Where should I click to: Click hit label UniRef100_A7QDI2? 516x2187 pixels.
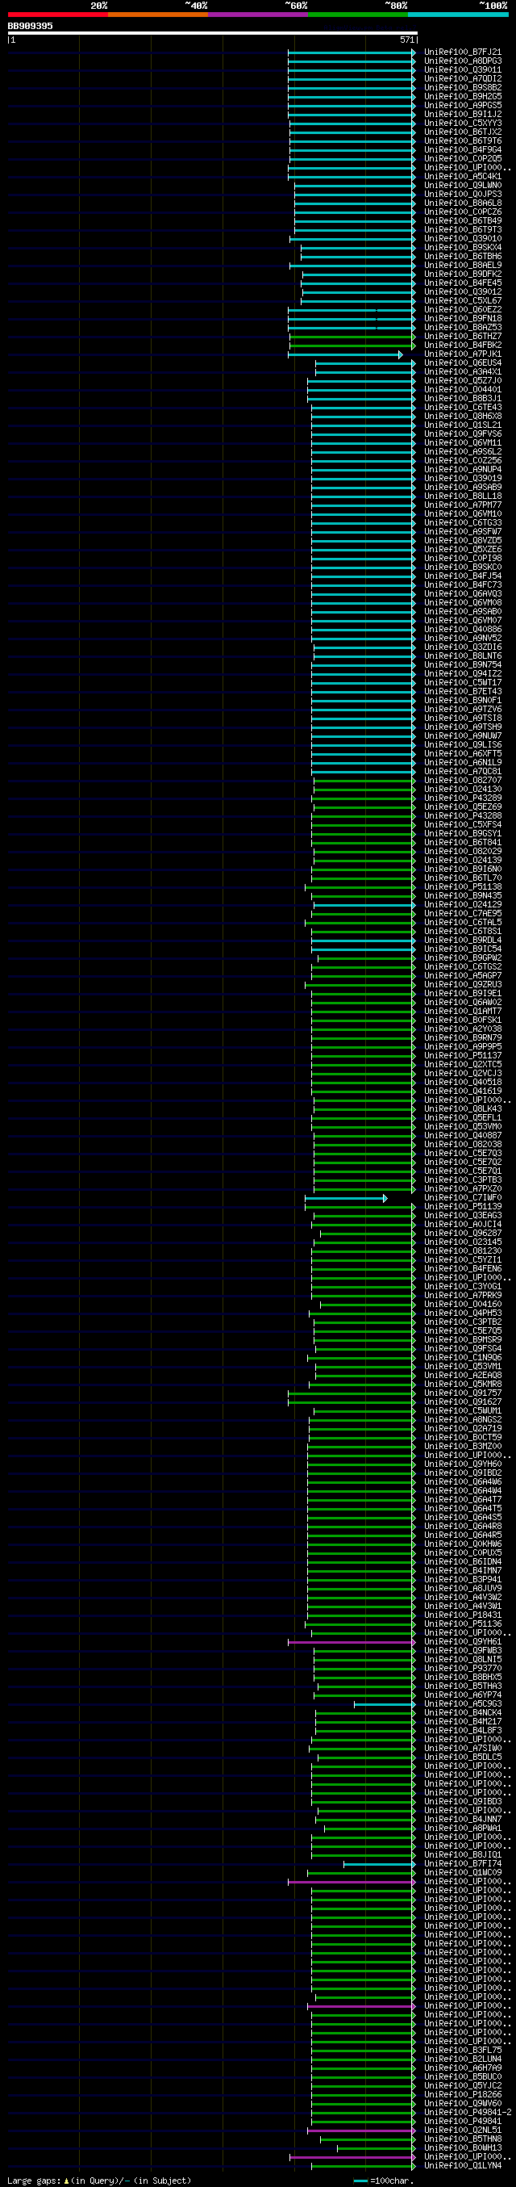click(x=463, y=79)
